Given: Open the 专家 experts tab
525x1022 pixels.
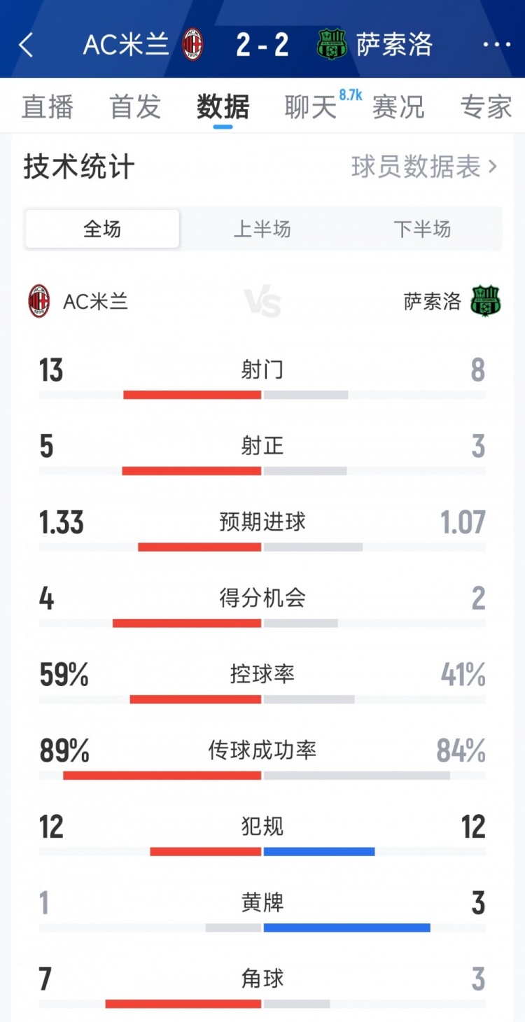Looking at the screenshot, I should coord(486,107).
